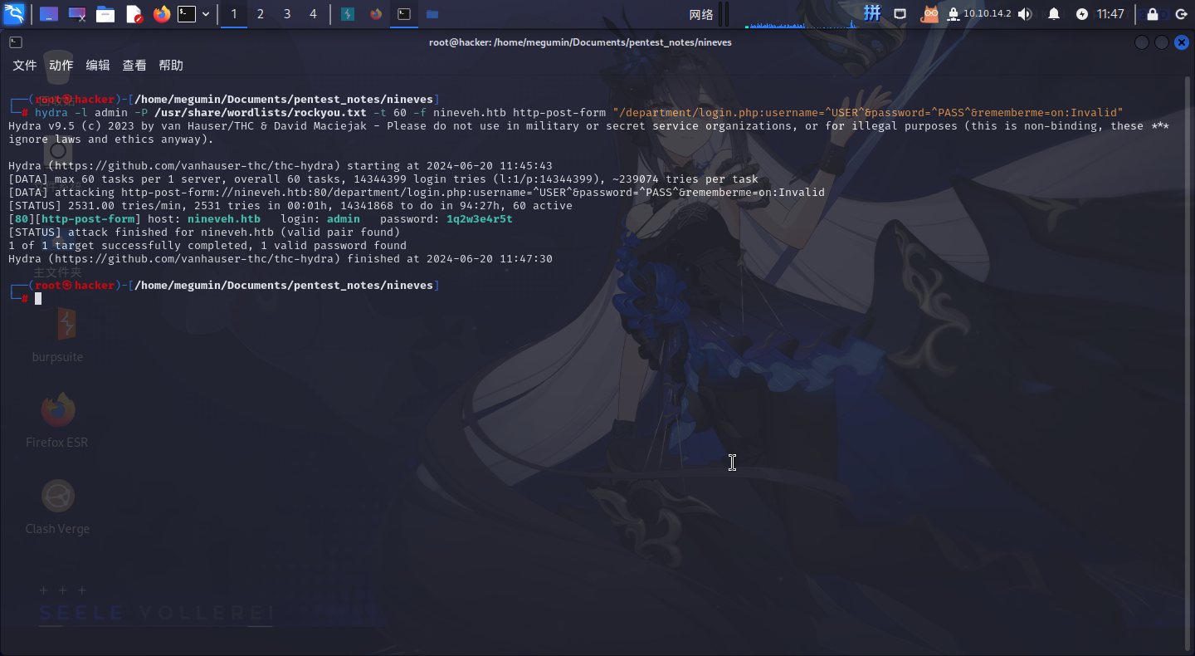The image size is (1195, 656).
Task: Launch the text editor from the panel
Action: pos(134,14)
